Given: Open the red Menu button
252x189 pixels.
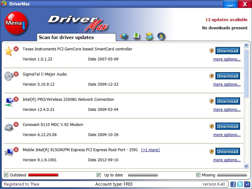Looking at the screenshot, I should [16, 23].
